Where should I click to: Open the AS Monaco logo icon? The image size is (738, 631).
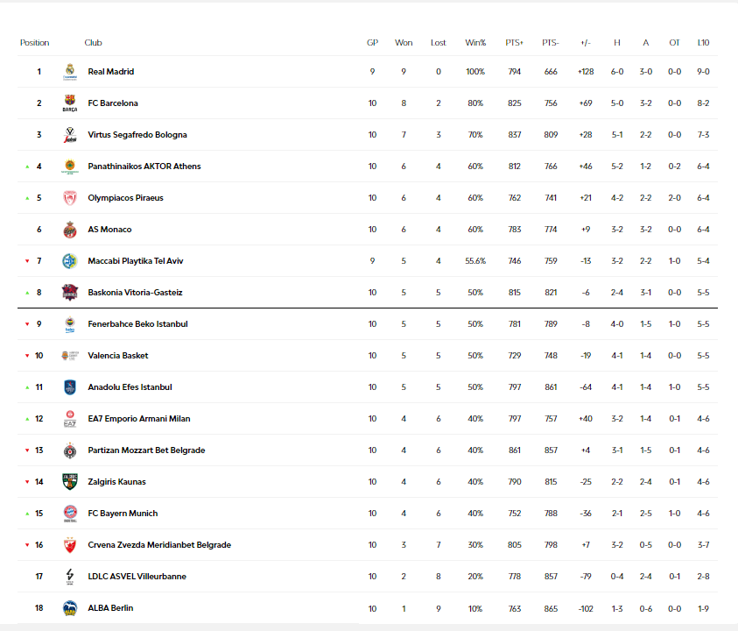pyautogui.click(x=70, y=230)
